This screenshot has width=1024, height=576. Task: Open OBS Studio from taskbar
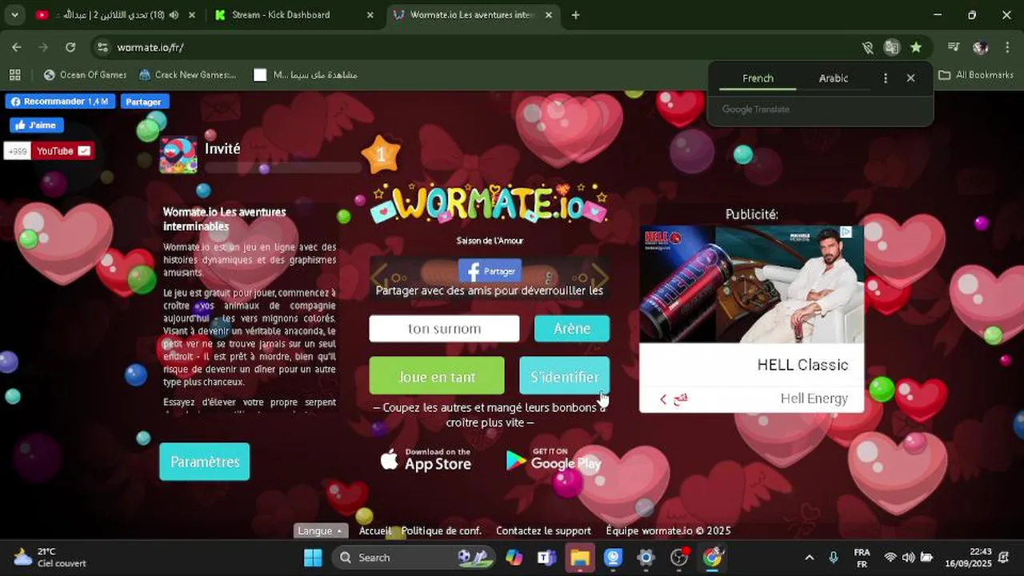click(679, 558)
